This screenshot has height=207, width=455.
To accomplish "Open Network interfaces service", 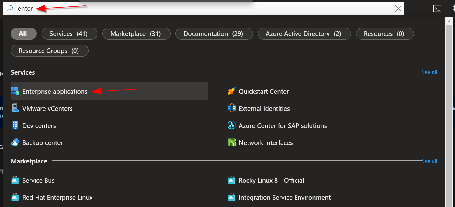I will point(265,142).
